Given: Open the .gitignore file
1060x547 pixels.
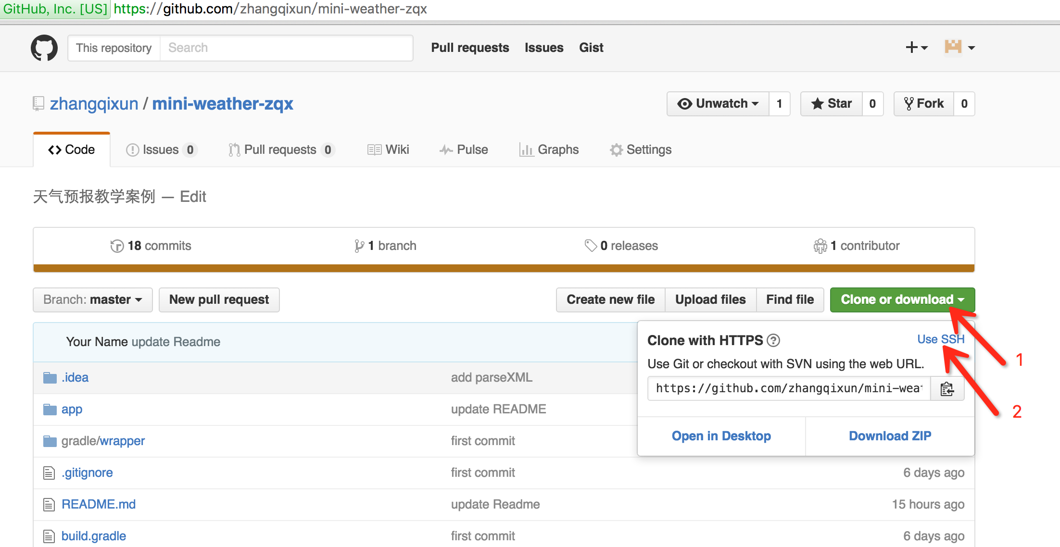Looking at the screenshot, I should click(87, 473).
